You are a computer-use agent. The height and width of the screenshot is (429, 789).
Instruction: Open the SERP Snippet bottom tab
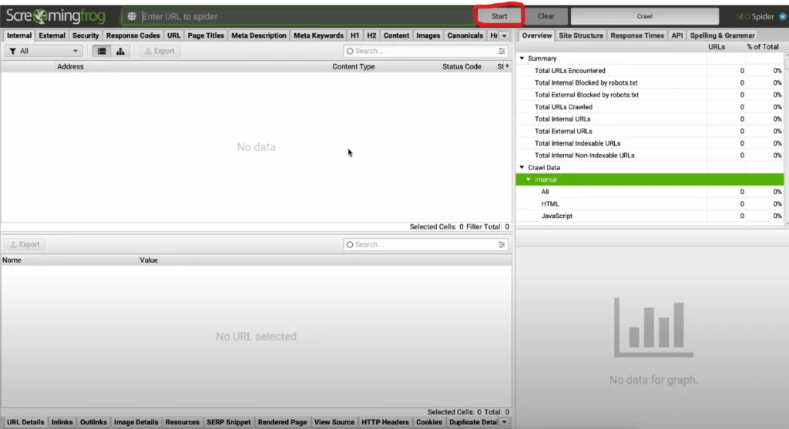click(x=228, y=423)
